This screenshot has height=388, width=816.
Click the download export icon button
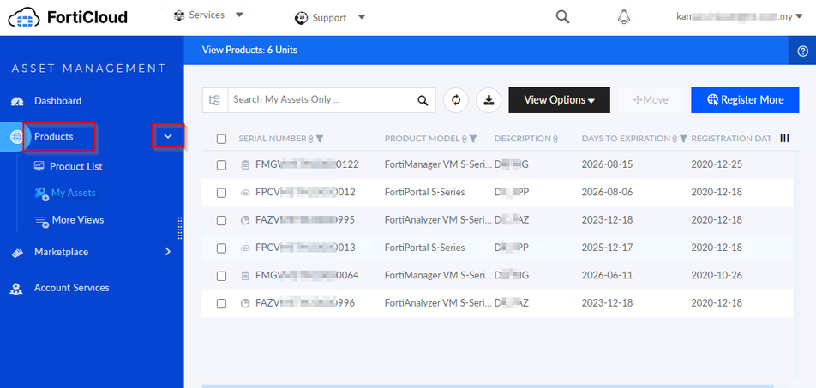click(x=489, y=100)
